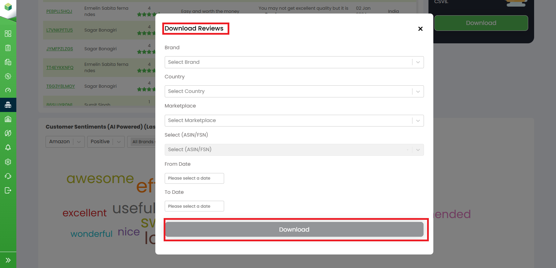Expand the Select Marketplace dropdown
This screenshot has width=556, height=268.
click(x=294, y=121)
